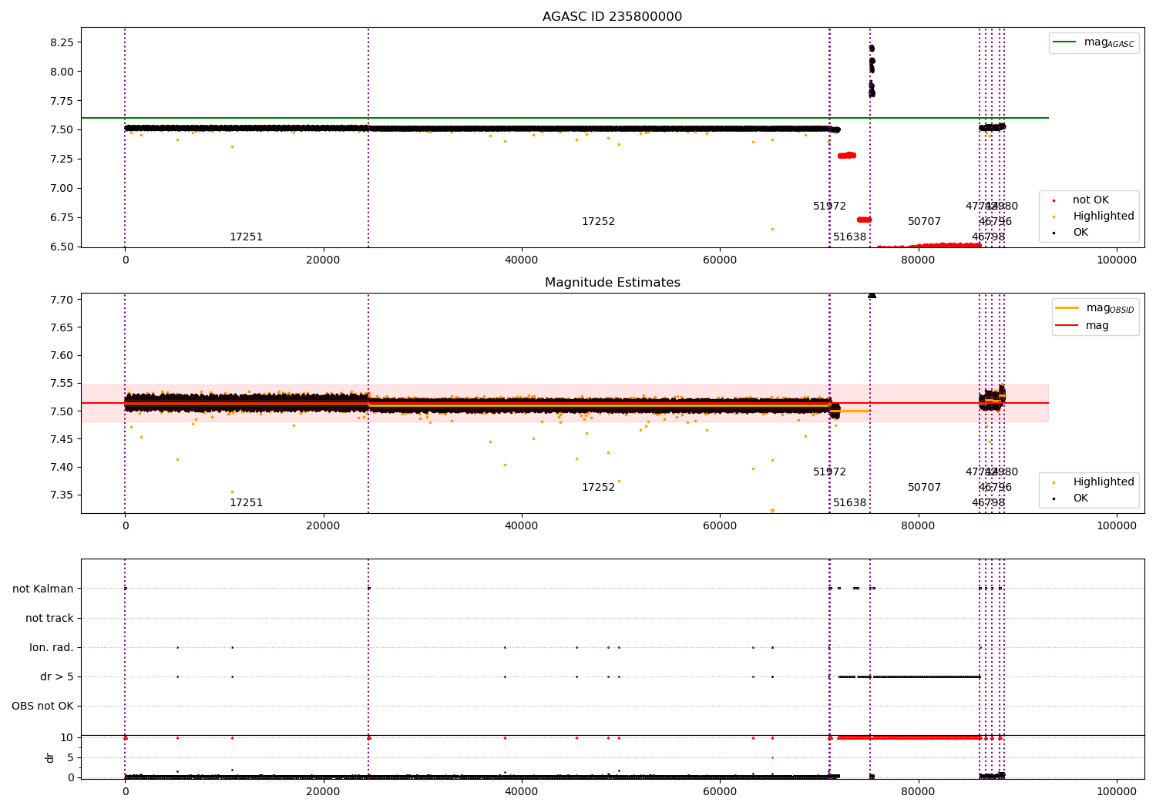This screenshot has width=1156, height=809.
Task: Click obsid label 17252 in the AGASC ID plot
Action: pos(598,222)
